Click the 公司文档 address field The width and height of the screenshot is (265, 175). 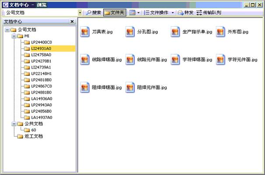click(42, 13)
